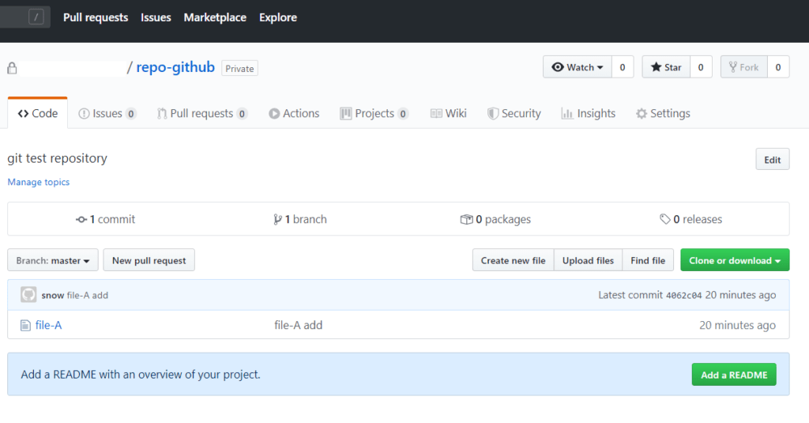Open the Branch: master dropdown

click(x=53, y=260)
